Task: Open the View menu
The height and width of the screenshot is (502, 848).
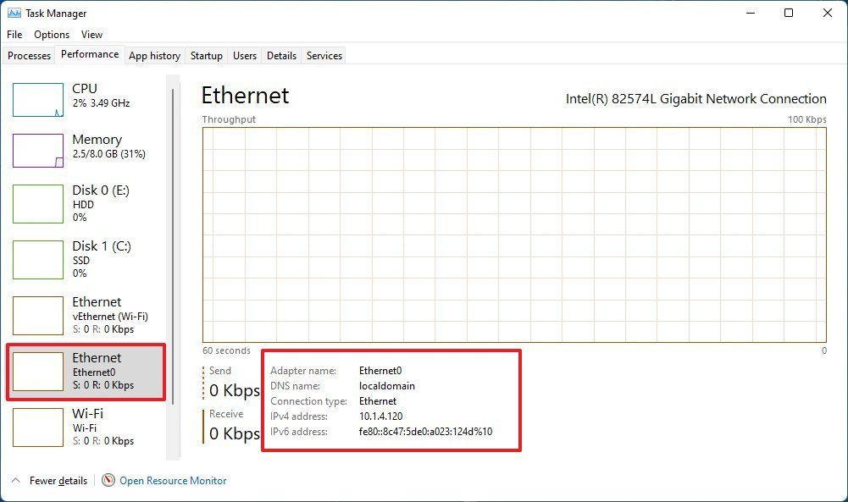Action: tap(91, 35)
